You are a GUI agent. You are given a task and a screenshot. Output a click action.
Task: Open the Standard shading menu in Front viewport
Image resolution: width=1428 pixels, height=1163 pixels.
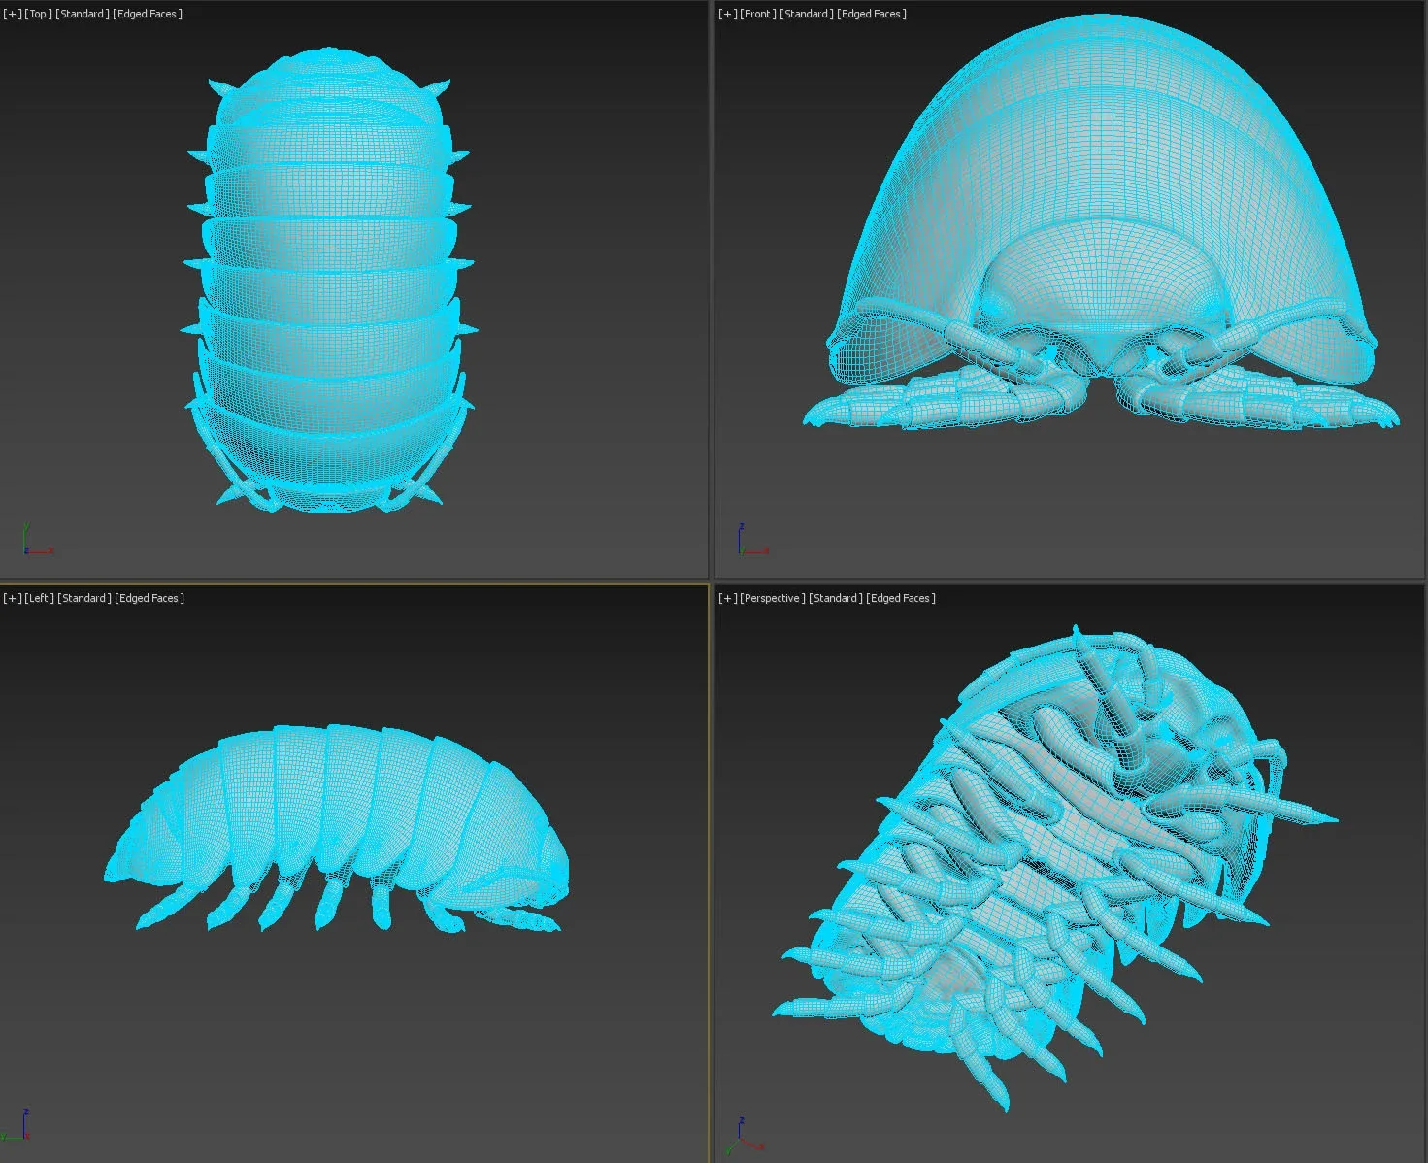(x=807, y=14)
